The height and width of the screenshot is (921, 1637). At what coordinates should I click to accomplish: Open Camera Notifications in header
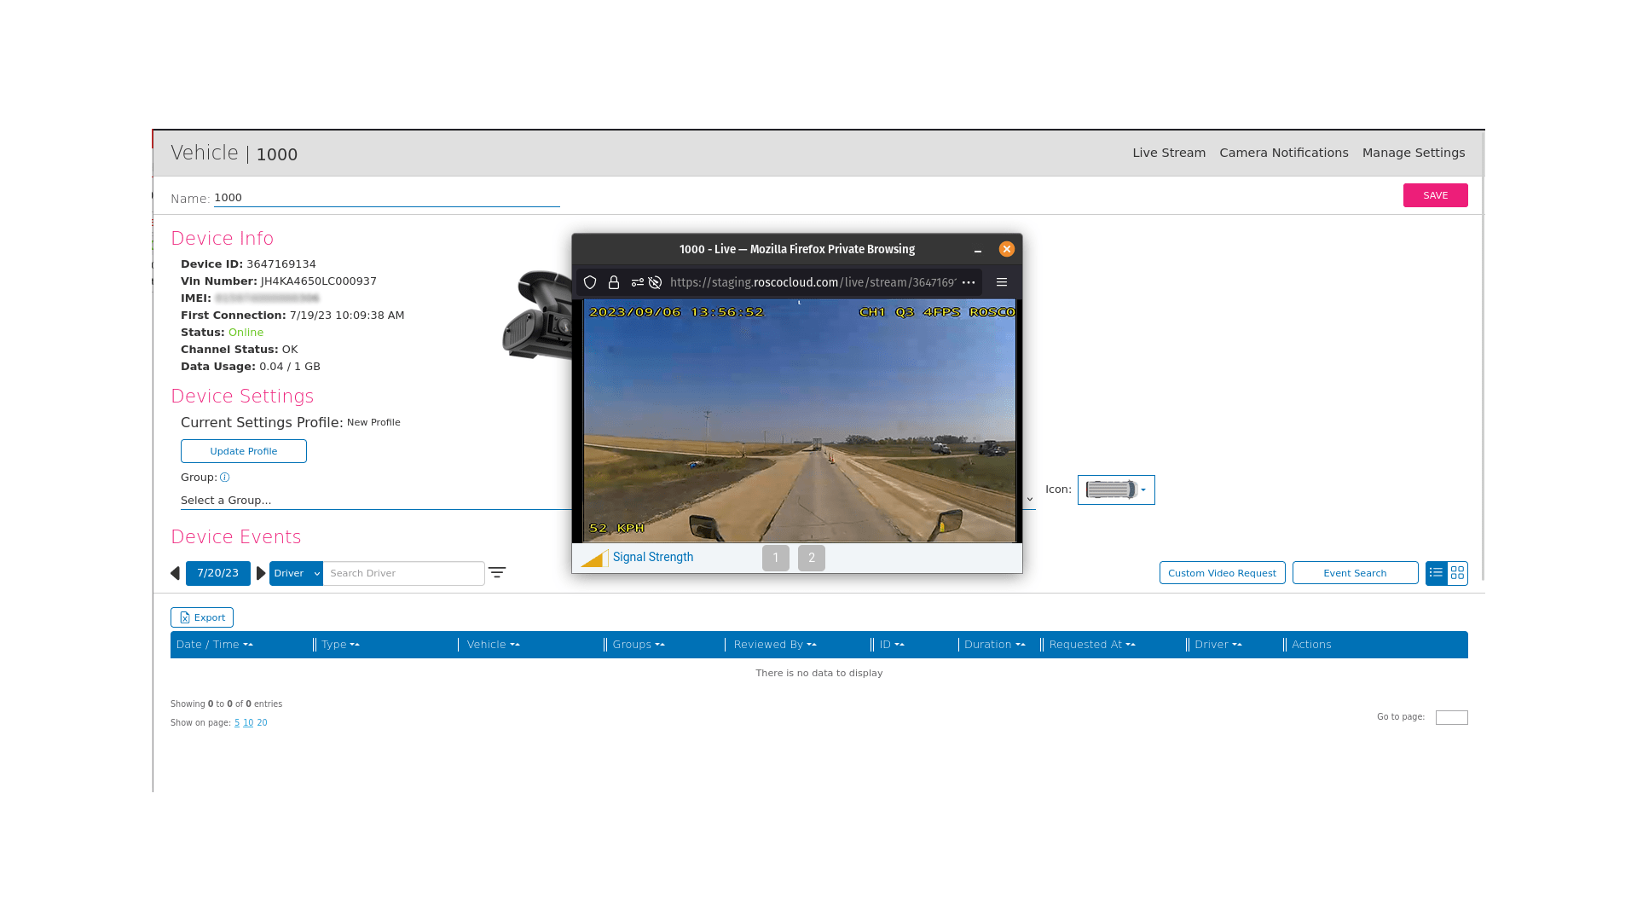(1283, 153)
